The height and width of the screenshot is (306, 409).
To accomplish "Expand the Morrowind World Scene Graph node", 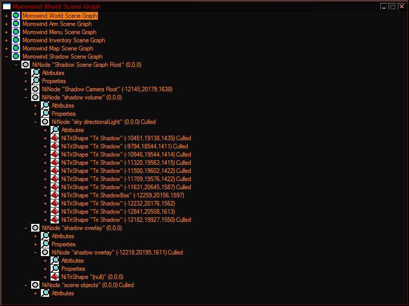I will point(6,16).
